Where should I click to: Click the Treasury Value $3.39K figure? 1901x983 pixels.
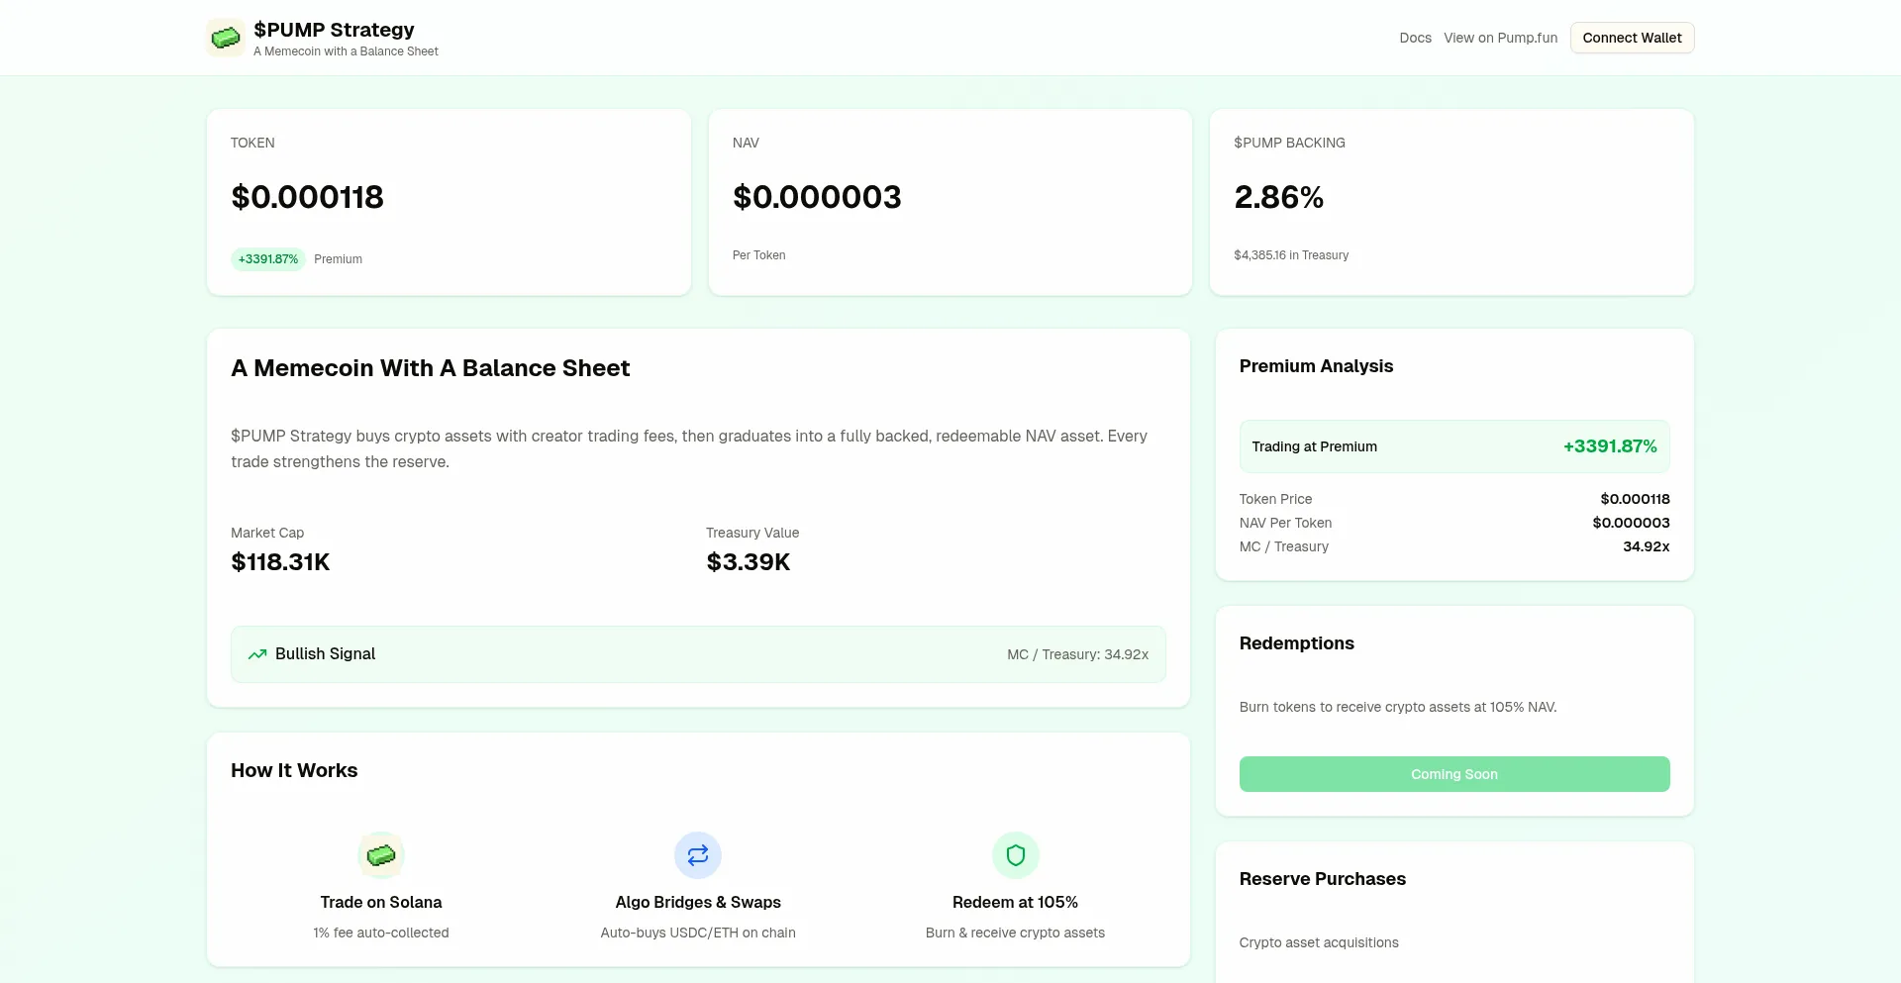pyautogui.click(x=749, y=562)
